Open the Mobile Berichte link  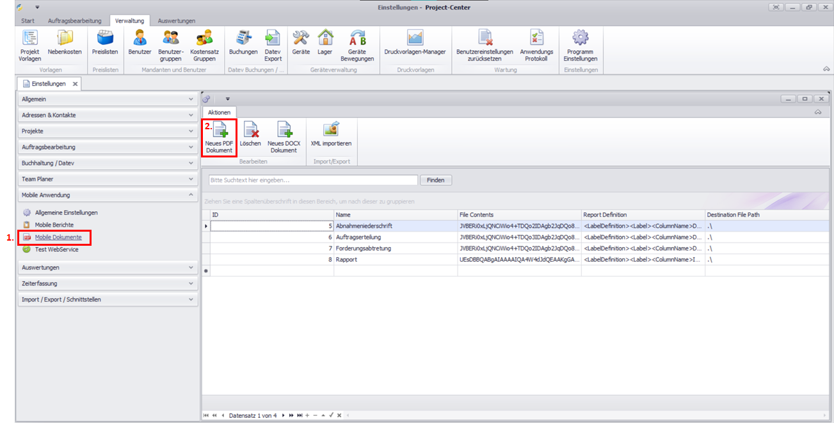pos(54,225)
